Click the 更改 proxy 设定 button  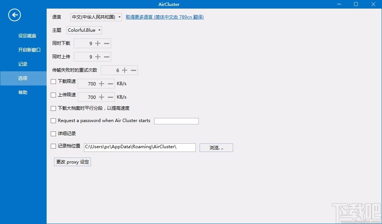coord(72,162)
